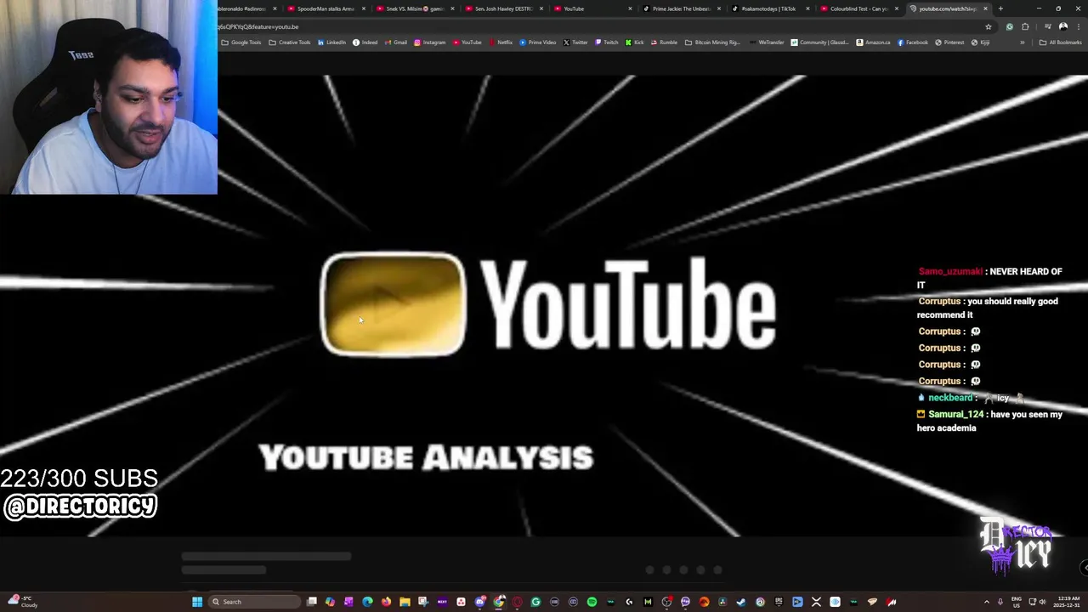The image size is (1088, 612).
Task: Open the Twitter bookmark
Action: 575,42
